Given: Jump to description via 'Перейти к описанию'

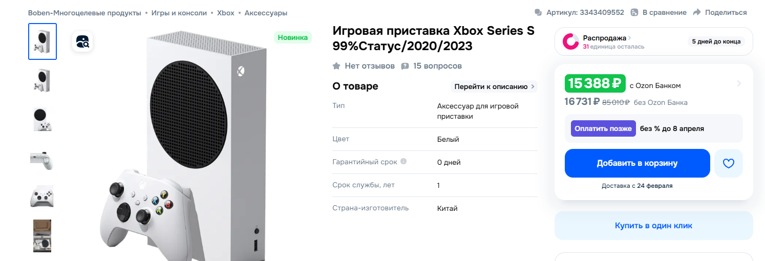Looking at the screenshot, I should pos(494,86).
